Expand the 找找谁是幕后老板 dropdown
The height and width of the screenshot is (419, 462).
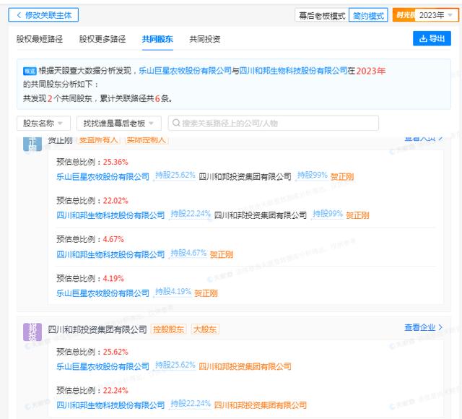(119, 124)
